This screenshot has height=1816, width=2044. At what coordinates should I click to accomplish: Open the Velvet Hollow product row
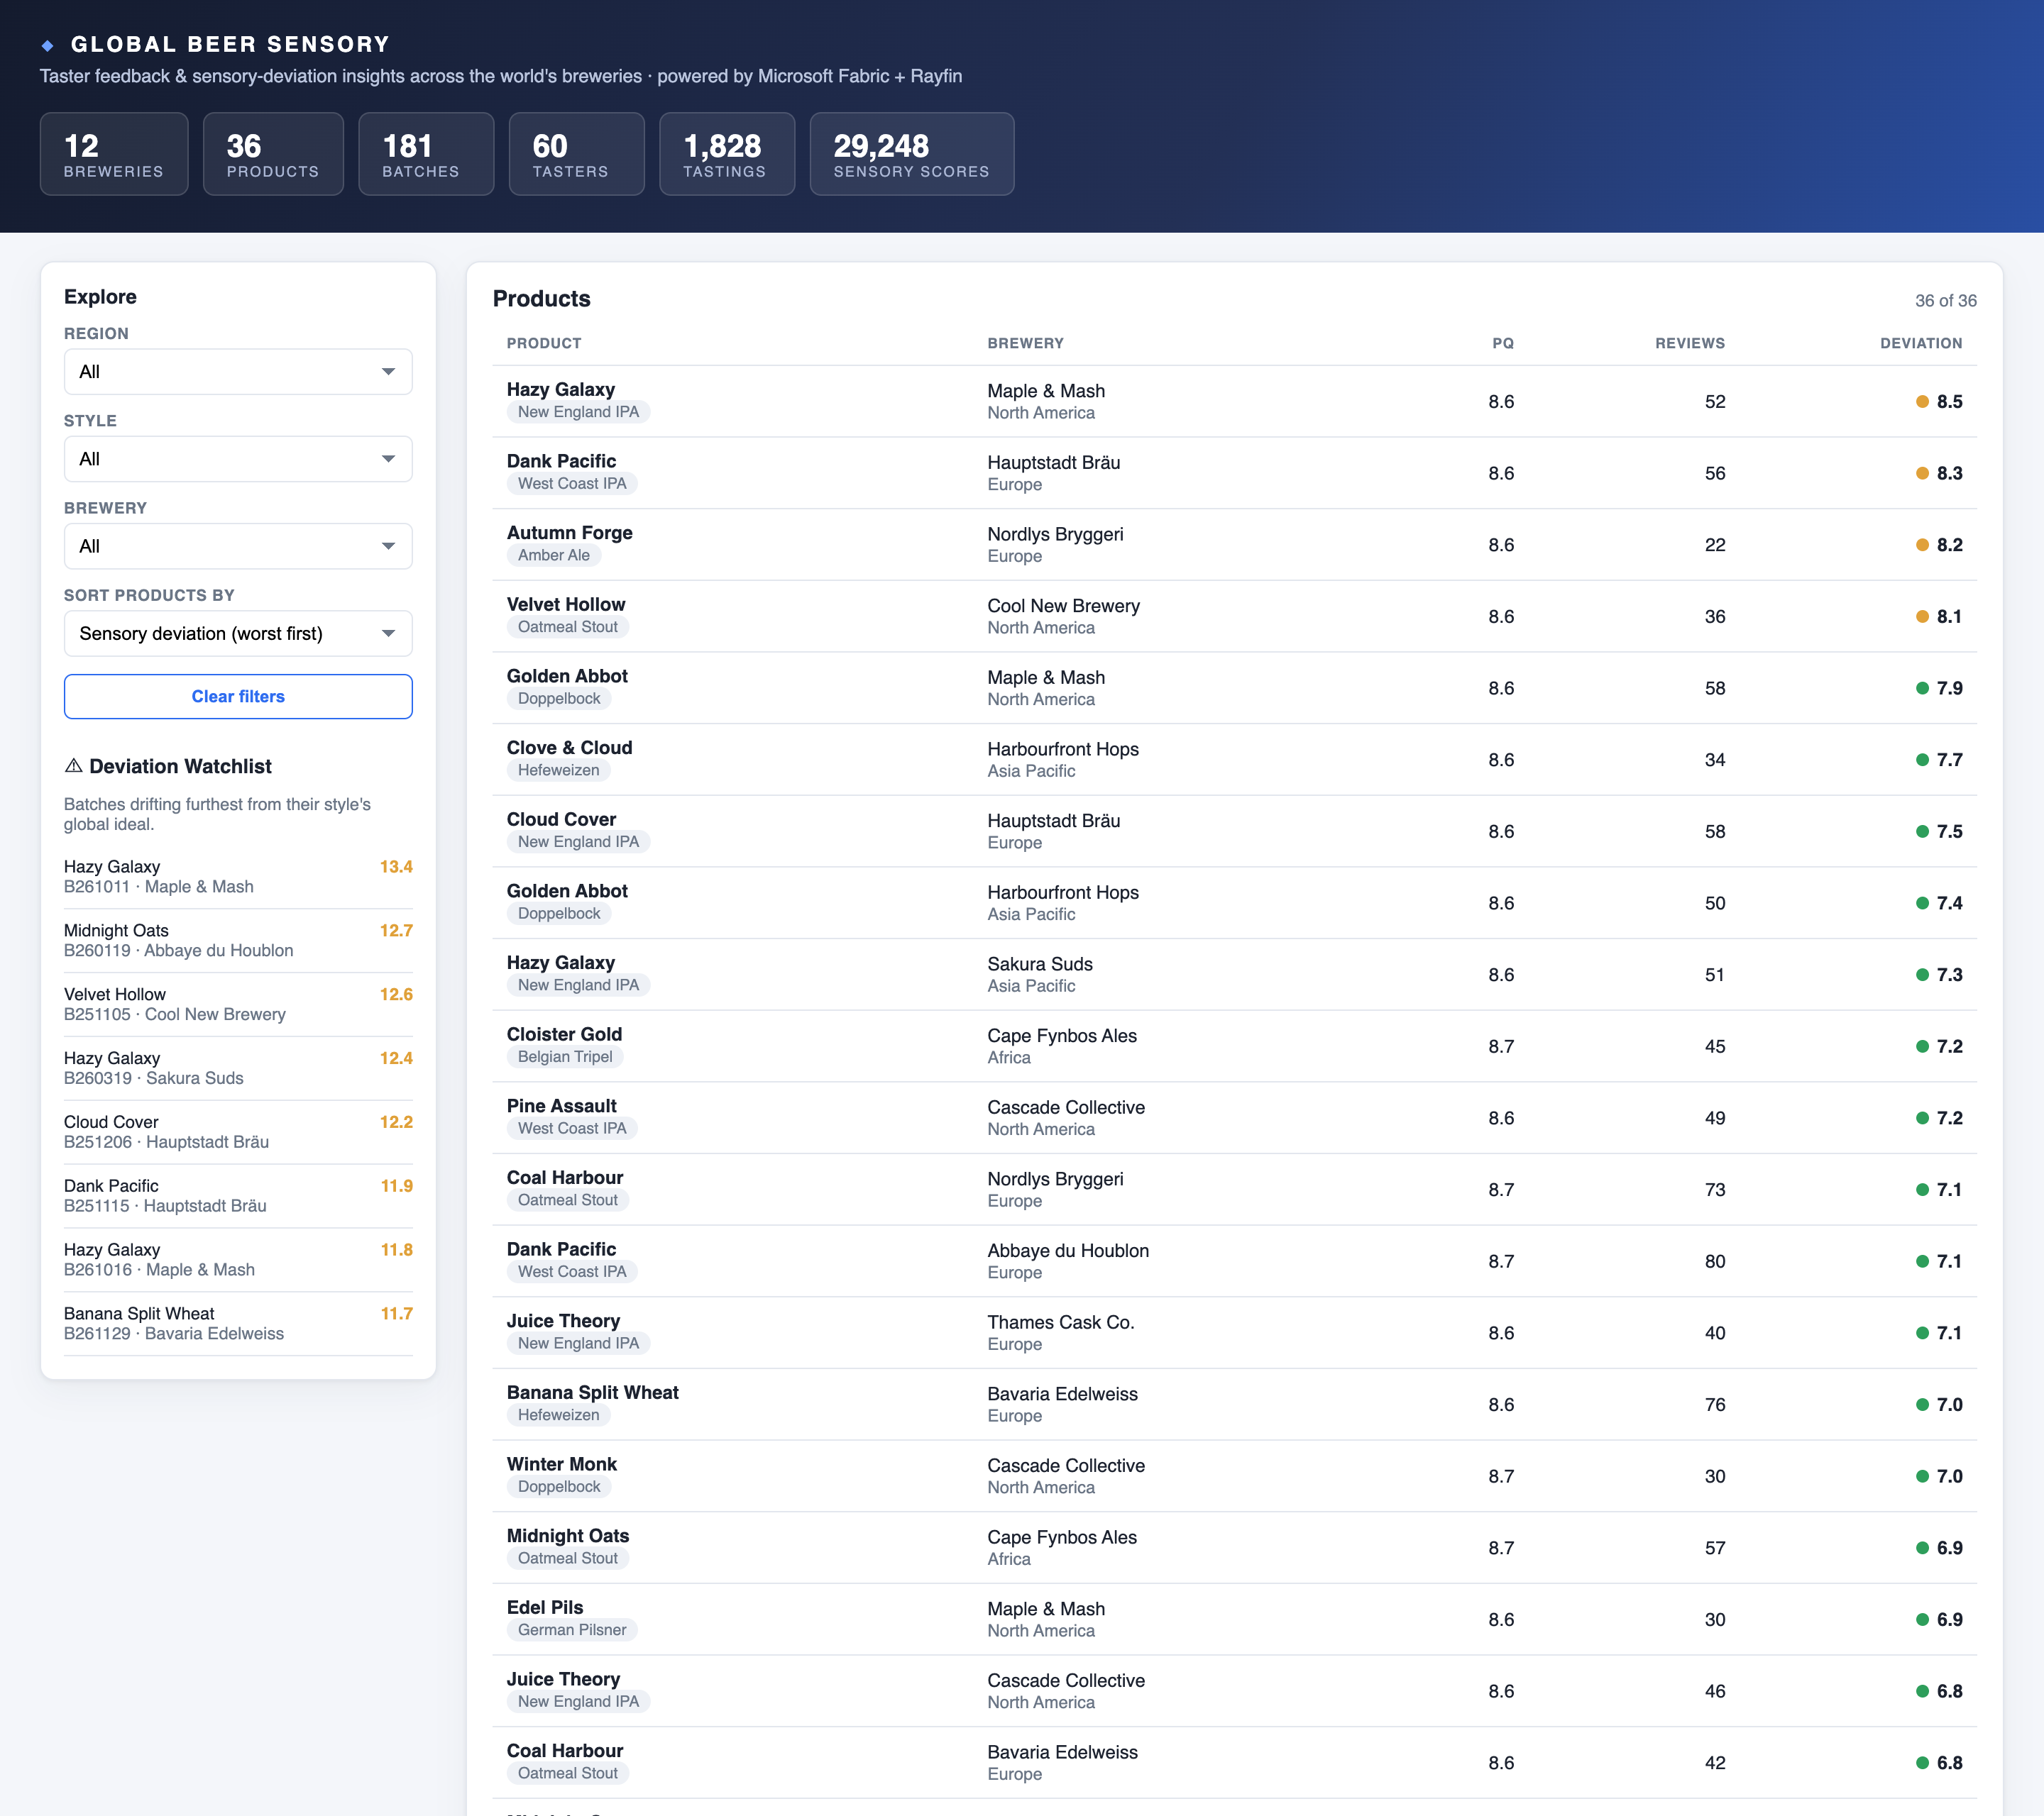pyautogui.click(x=1234, y=616)
